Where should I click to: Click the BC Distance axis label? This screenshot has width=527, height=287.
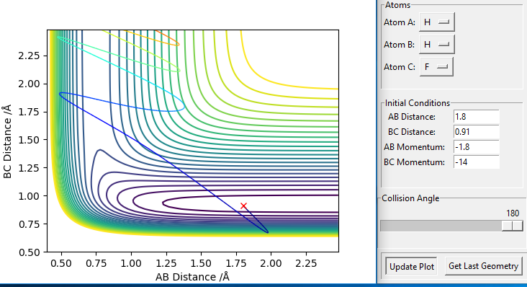click(x=7, y=141)
